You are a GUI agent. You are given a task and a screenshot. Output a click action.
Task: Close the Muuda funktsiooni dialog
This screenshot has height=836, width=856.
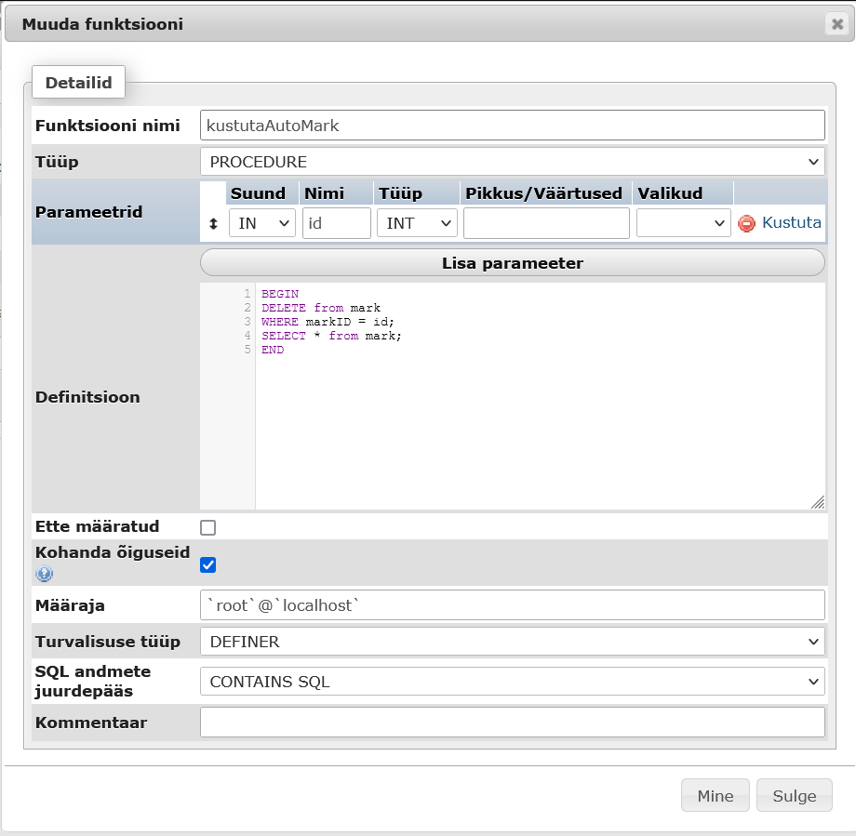click(x=837, y=24)
